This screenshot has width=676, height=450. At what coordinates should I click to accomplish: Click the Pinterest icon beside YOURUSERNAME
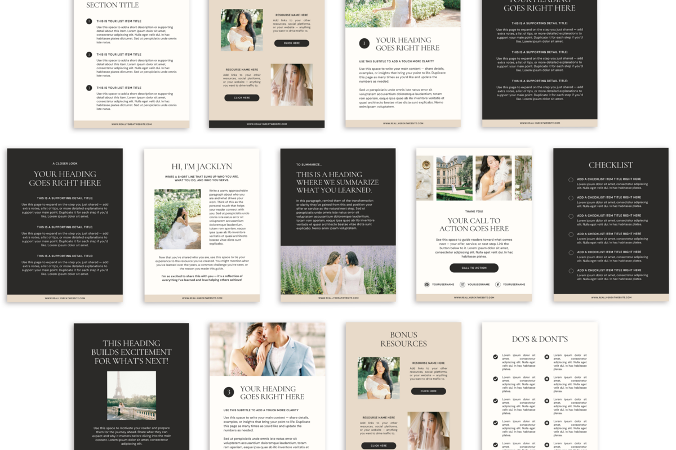(427, 285)
